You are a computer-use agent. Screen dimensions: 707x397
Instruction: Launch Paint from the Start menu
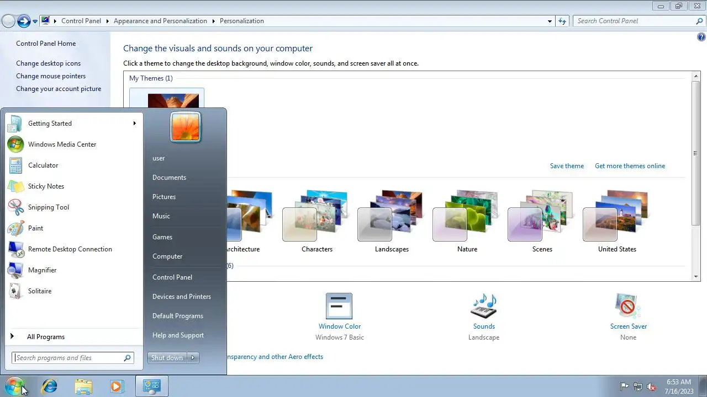[x=74, y=228]
